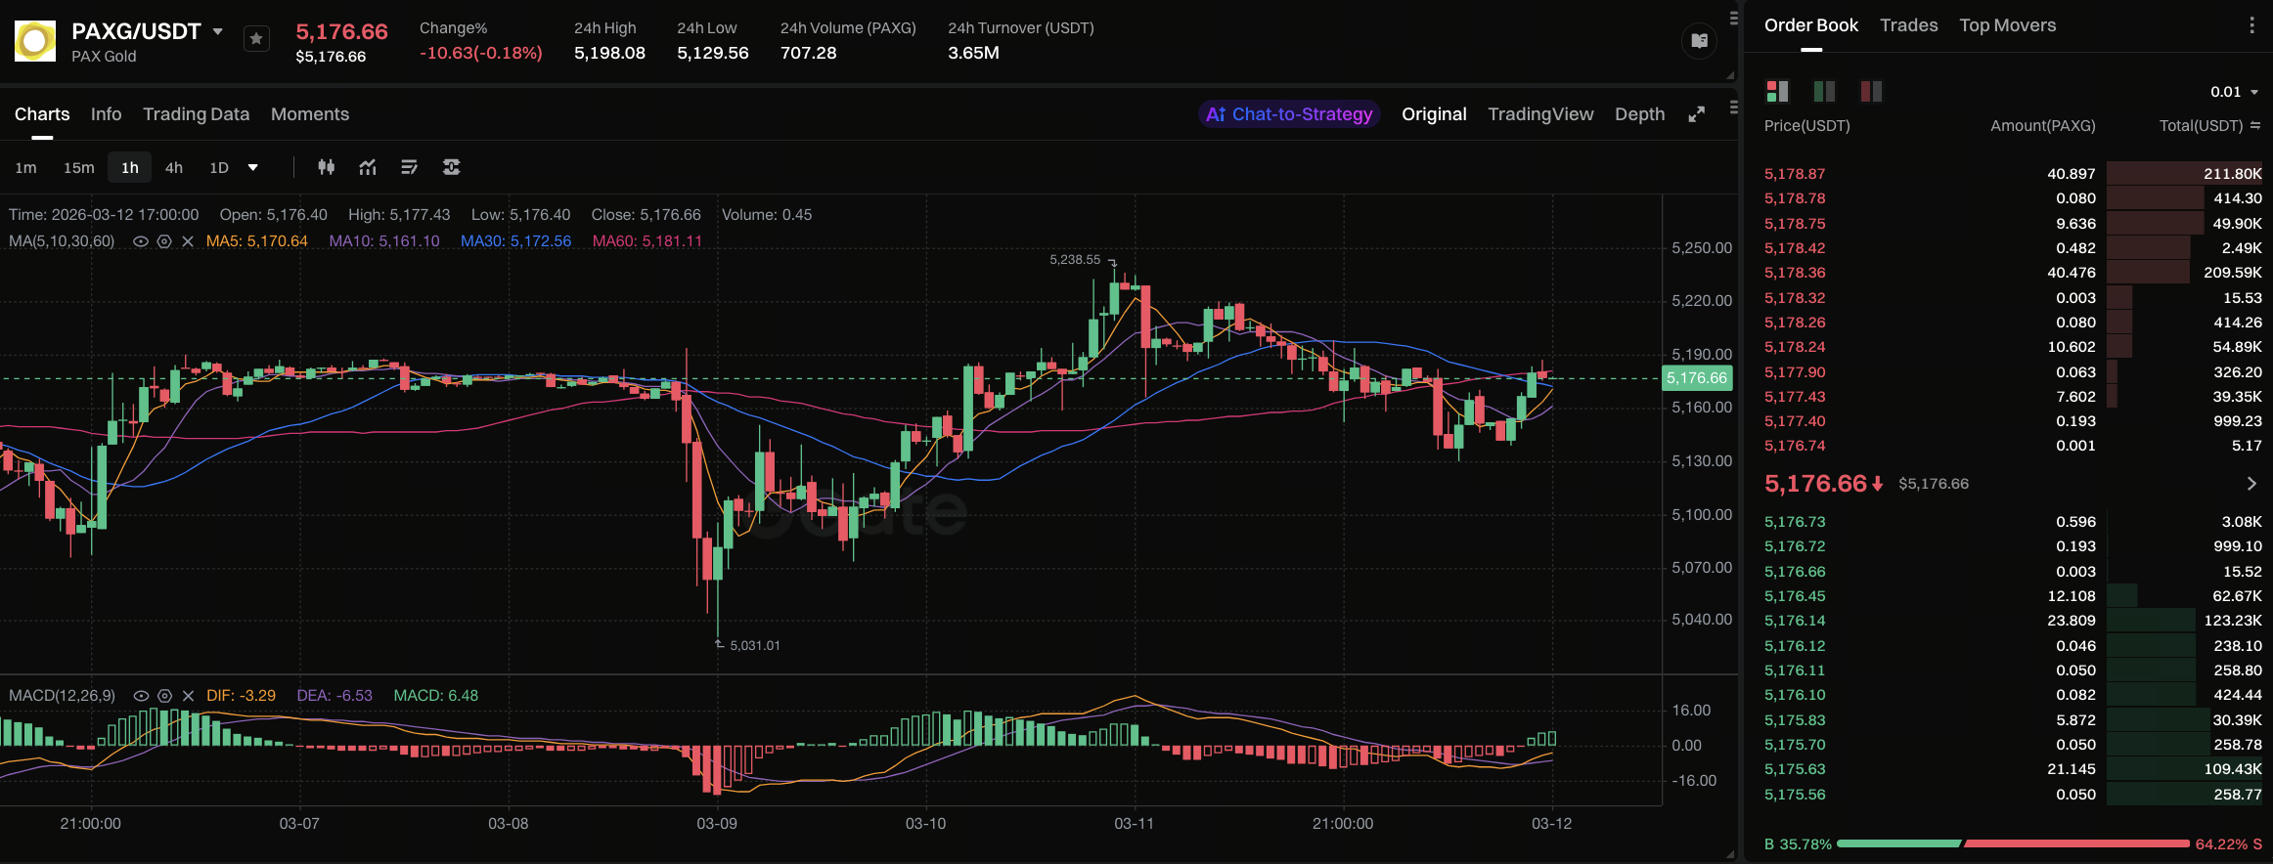Click the MA5: 5,170.64 legend value
The image size is (2273, 864).
[x=257, y=241]
